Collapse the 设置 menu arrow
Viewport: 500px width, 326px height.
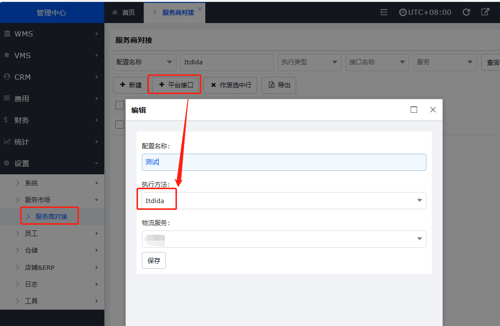97,163
